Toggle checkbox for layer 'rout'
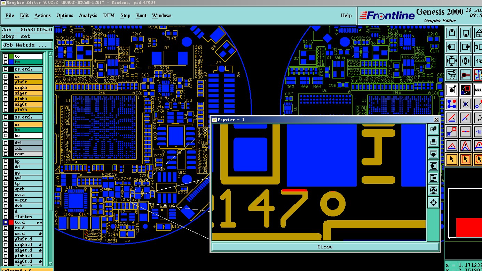The width and height of the screenshot is (482, 271). (x=6, y=154)
